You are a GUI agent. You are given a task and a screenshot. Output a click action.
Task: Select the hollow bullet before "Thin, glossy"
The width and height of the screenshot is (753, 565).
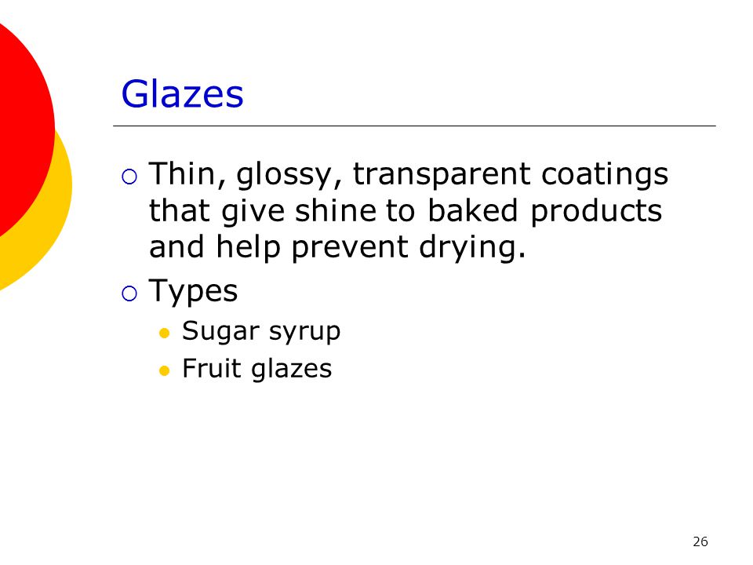[x=129, y=177]
